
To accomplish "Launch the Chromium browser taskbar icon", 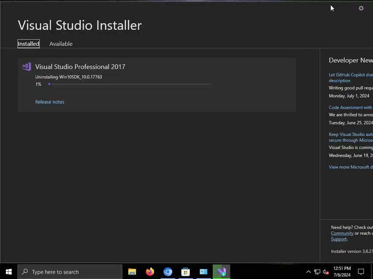I will click(168, 272).
